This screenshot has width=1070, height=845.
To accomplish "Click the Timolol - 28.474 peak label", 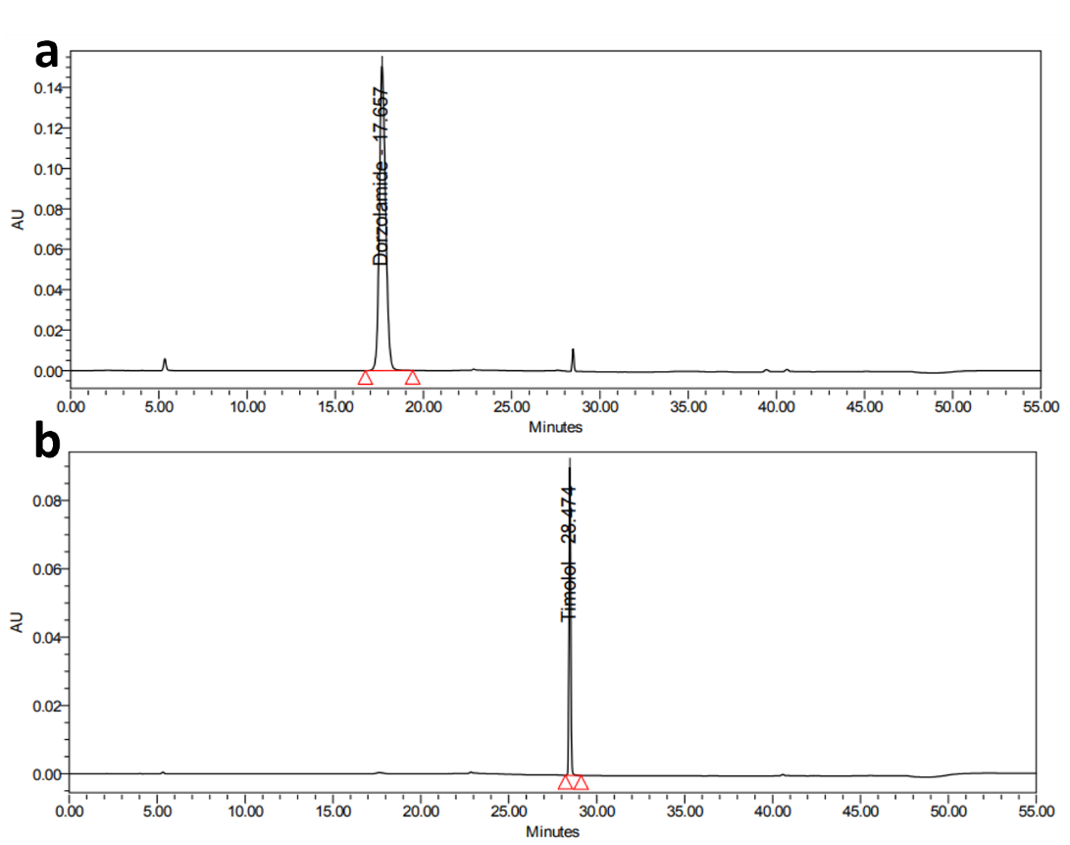I will coord(569,553).
